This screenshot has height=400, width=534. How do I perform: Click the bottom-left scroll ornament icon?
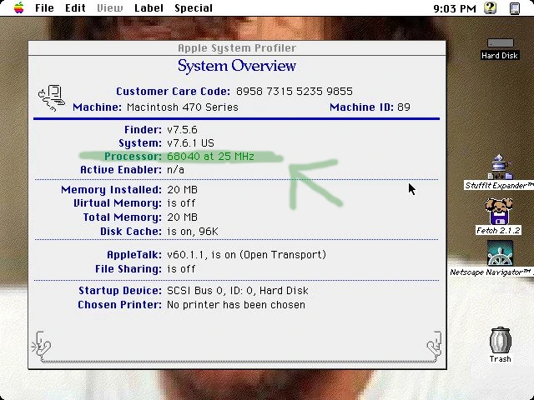41,343
